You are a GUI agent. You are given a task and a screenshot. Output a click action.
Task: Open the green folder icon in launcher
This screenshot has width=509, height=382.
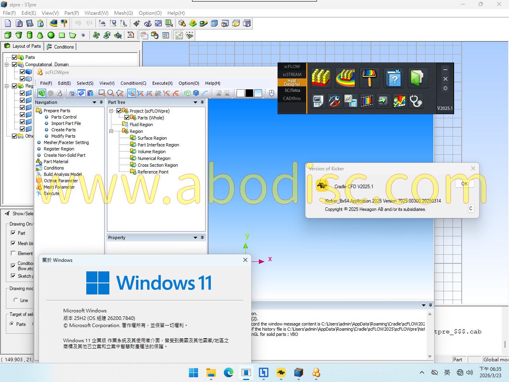418,78
